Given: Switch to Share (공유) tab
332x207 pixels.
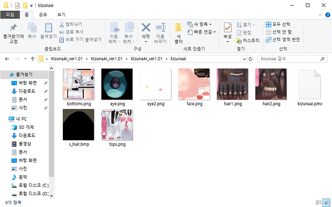Looking at the screenshot, I should (43, 15).
